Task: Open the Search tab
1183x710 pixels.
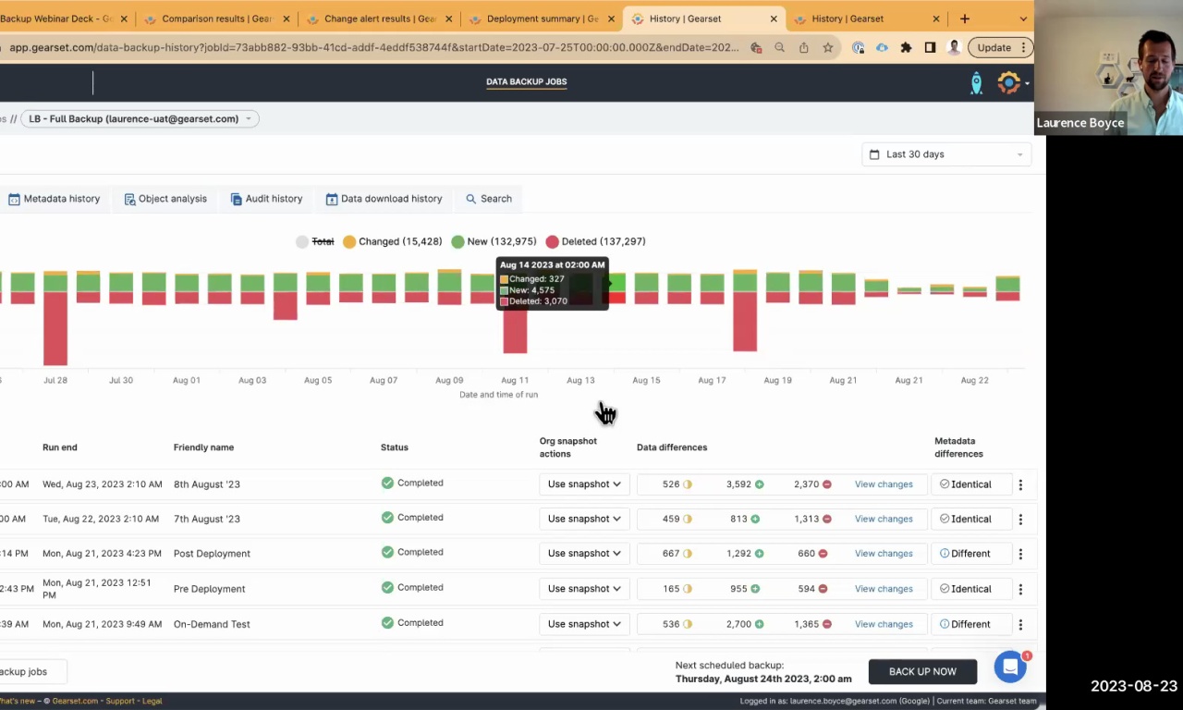Action: 489,199
